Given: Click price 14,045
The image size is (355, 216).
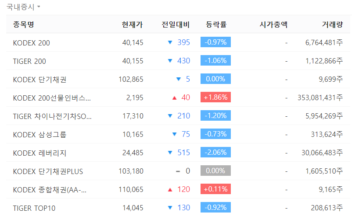Looking at the screenshot, I should [x=133, y=208].
